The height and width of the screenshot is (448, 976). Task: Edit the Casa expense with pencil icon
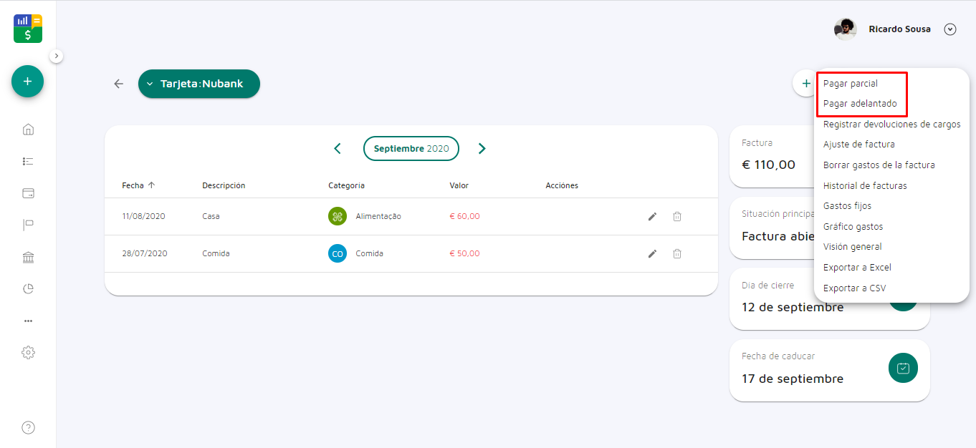point(652,216)
